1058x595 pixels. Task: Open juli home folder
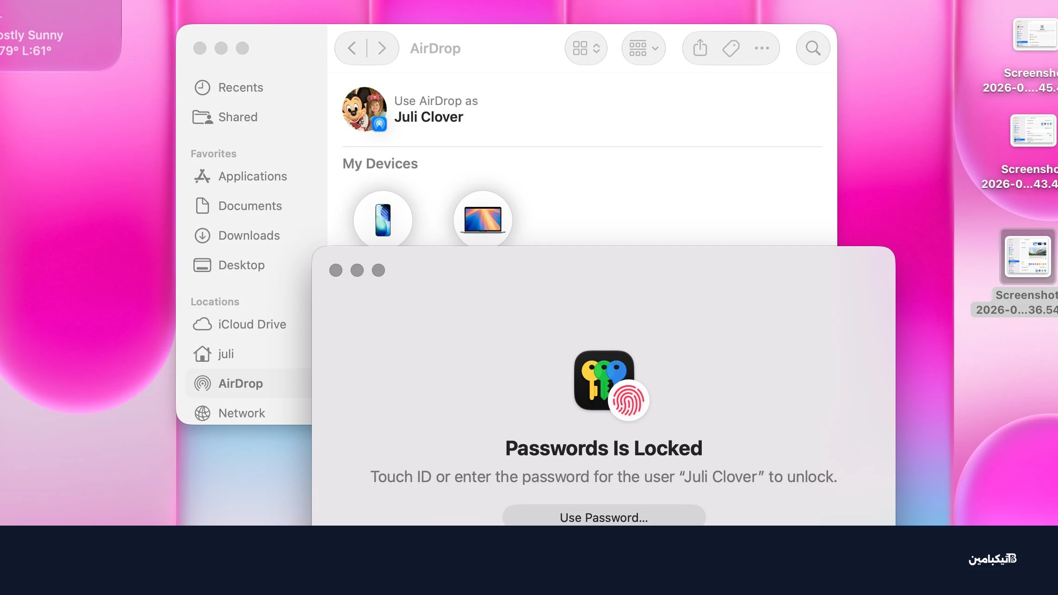(x=213, y=354)
